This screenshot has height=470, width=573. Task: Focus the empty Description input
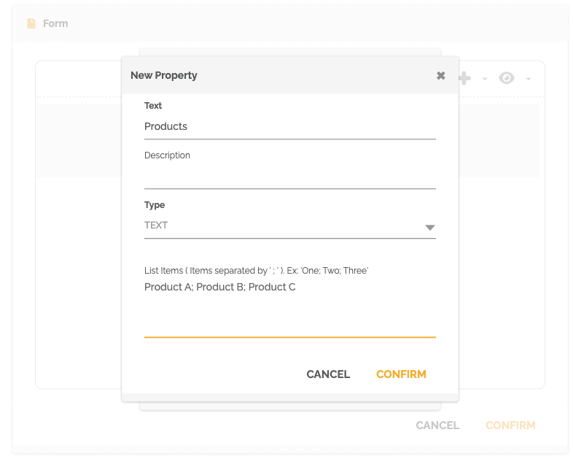click(289, 176)
